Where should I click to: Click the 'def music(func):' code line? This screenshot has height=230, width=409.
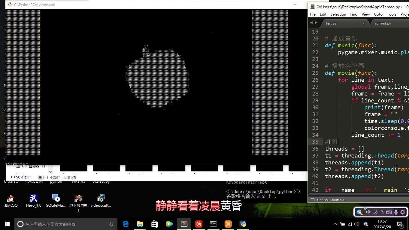[351, 45]
